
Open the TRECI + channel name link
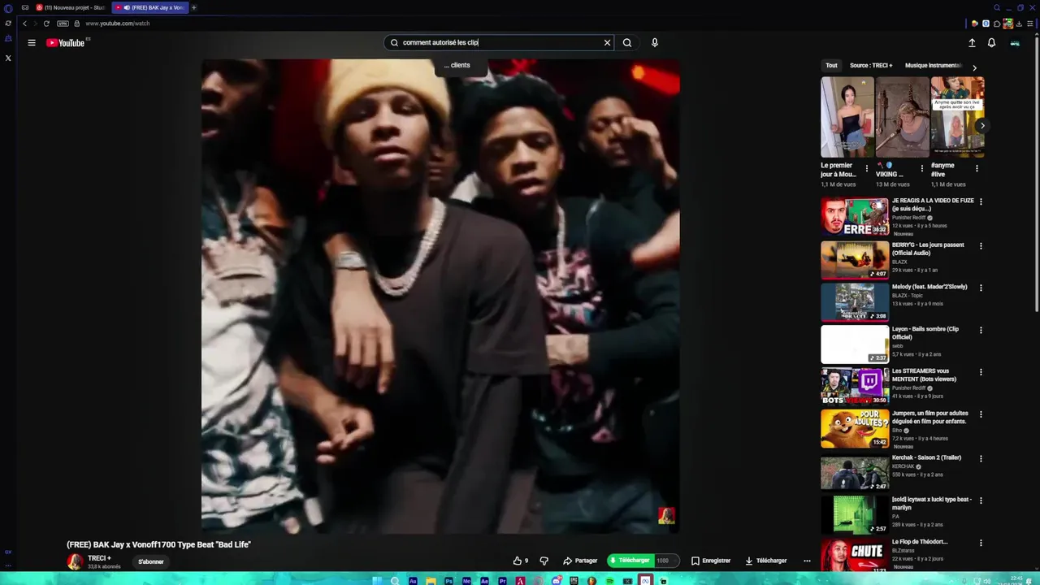(x=99, y=558)
